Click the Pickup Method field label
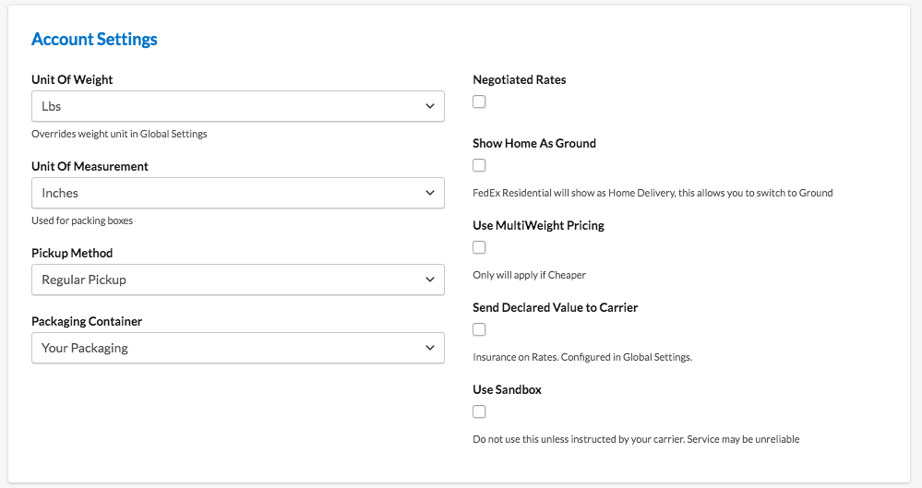922x488 pixels. click(x=72, y=253)
